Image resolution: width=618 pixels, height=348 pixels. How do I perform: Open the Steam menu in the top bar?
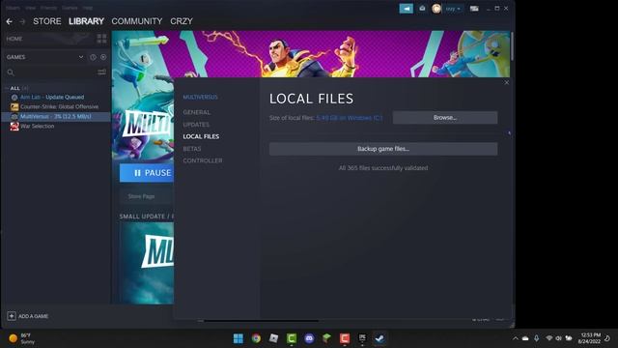click(13, 8)
